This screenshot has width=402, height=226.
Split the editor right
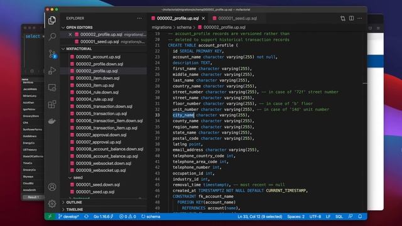click(x=352, y=18)
